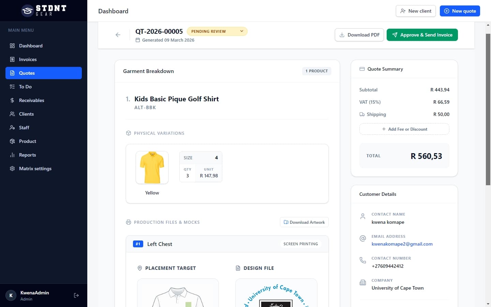Click the Quote Summary card icon
491x307 pixels.
point(362,69)
